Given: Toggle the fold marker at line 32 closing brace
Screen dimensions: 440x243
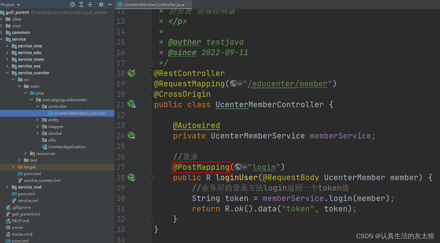Looking at the screenshot, I should click(151, 219).
